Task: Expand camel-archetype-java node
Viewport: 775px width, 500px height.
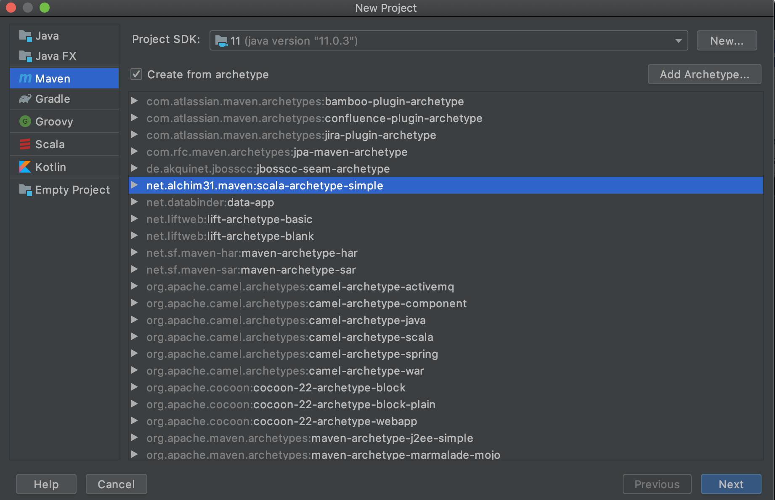Action: pyautogui.click(x=135, y=320)
